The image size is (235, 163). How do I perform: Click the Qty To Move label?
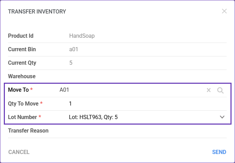24,103
